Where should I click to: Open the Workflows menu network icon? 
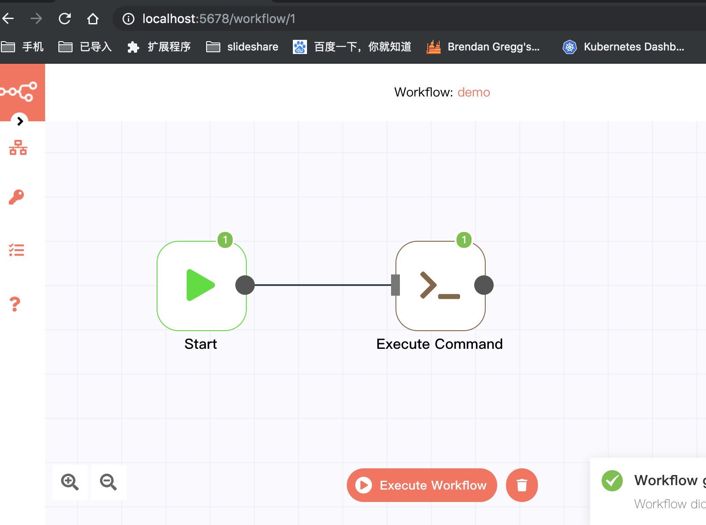(x=18, y=147)
